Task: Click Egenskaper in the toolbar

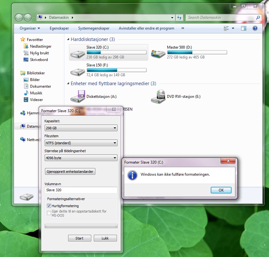Action: [59, 28]
